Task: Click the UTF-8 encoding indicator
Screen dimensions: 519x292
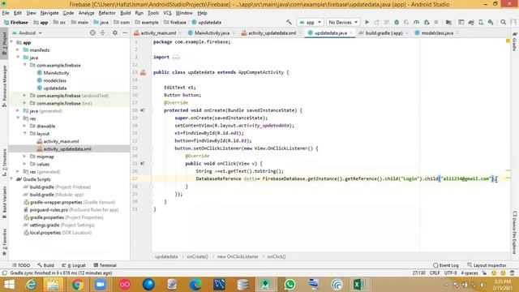Action: tap(451, 273)
